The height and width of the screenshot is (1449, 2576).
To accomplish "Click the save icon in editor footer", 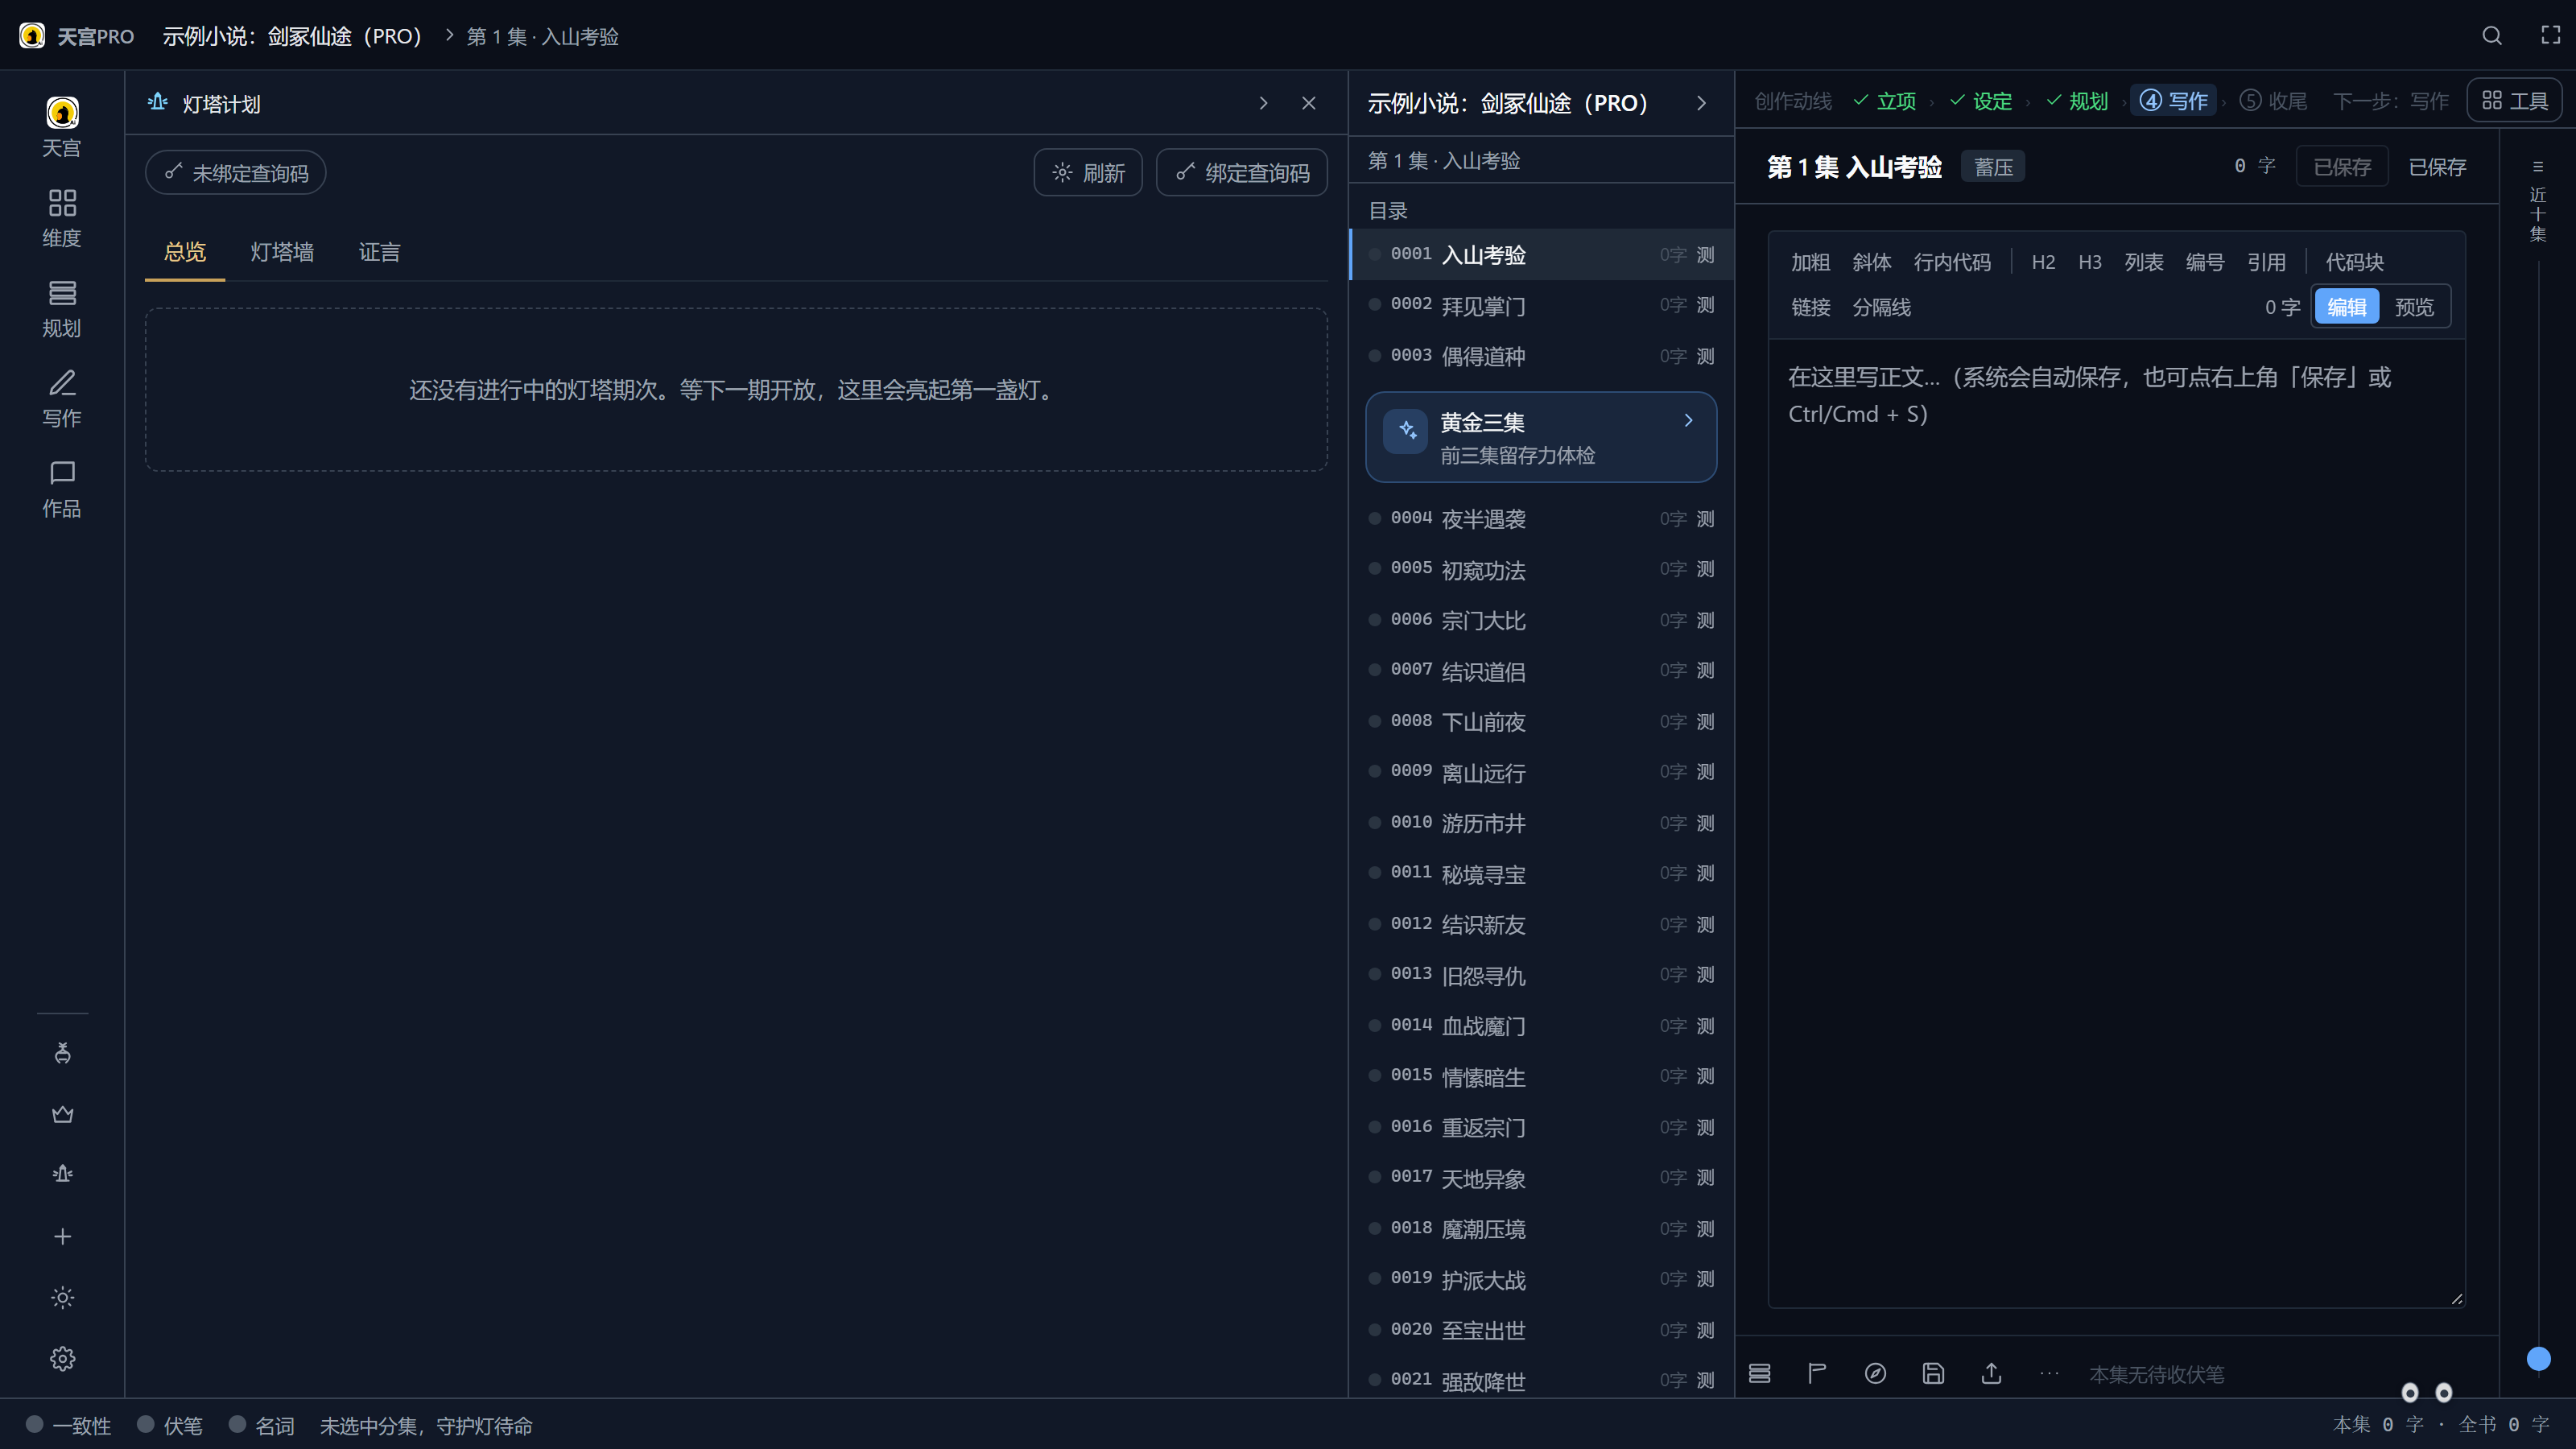I will (1933, 1373).
